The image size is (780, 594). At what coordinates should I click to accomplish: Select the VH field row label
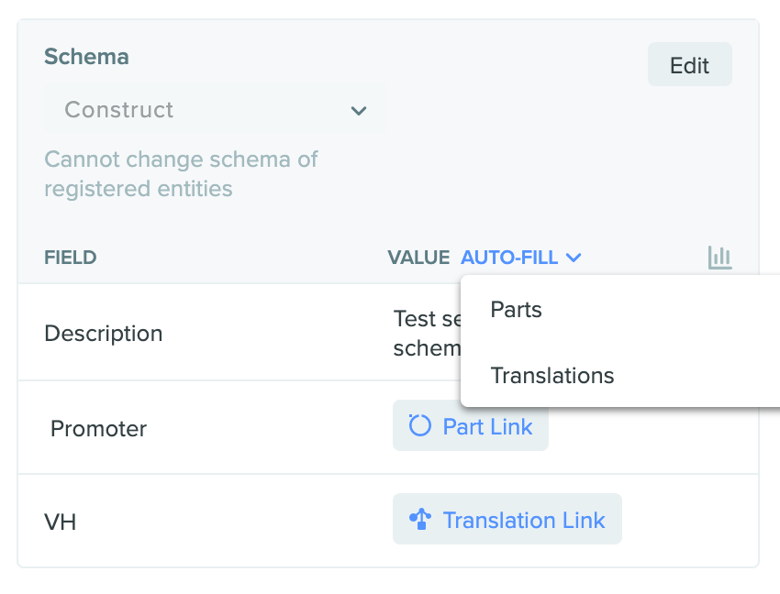(61, 522)
